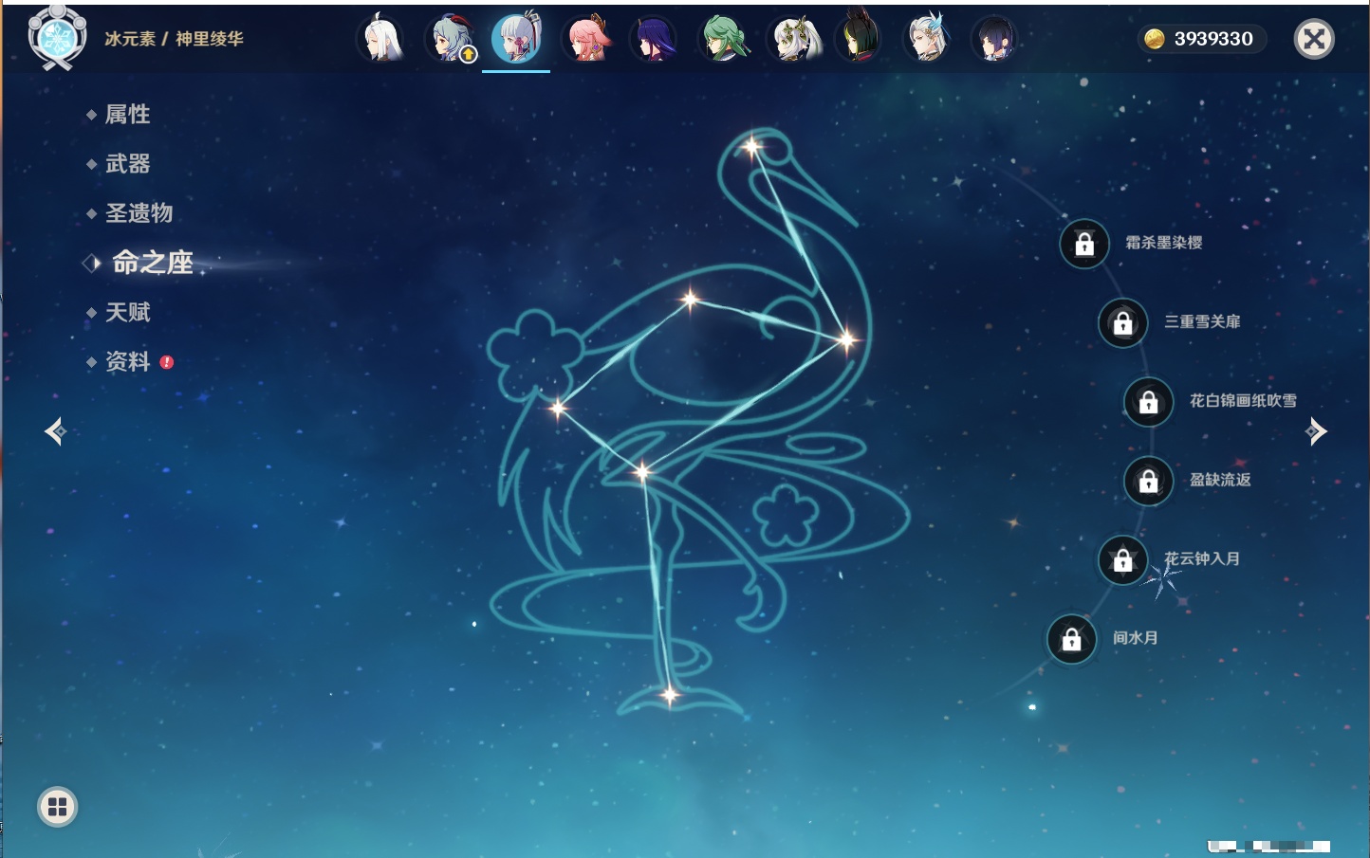Viewport: 1370px width, 858px height.
Task: Close the character screen with the X button
Action: point(1314,39)
